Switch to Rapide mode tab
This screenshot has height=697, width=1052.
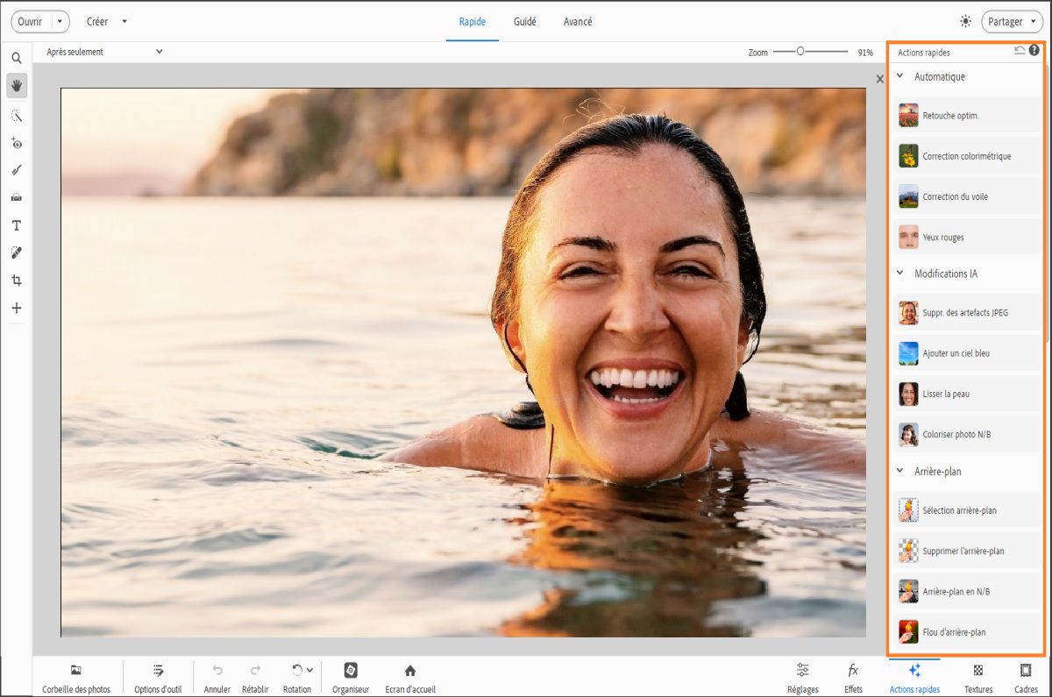click(473, 21)
